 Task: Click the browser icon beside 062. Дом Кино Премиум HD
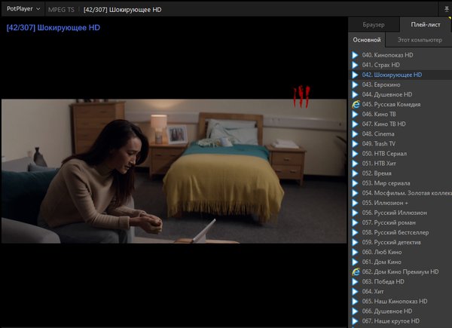(356, 271)
